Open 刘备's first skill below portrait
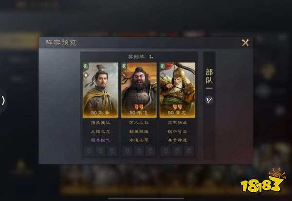 (100, 123)
